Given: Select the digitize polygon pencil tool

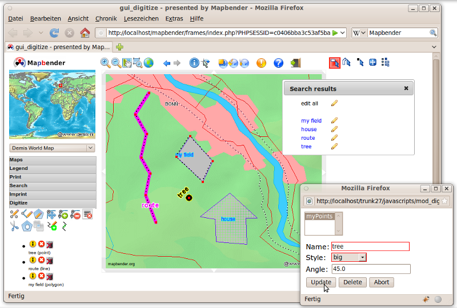Looking at the screenshot, I should (39, 214).
